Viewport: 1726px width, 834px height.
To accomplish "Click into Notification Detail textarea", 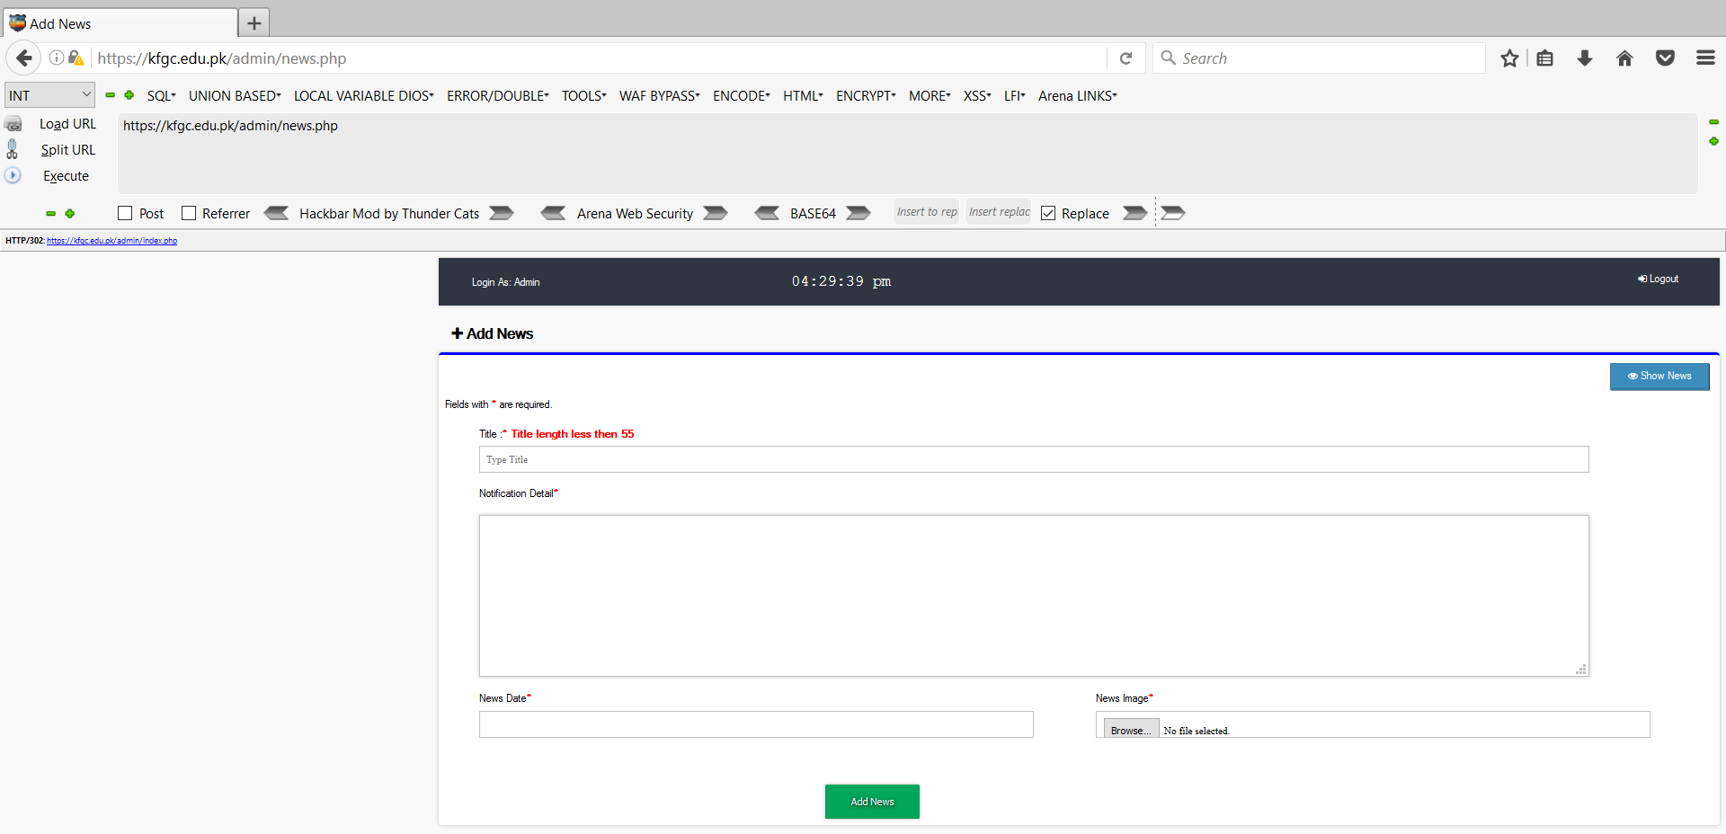I will pos(1034,595).
